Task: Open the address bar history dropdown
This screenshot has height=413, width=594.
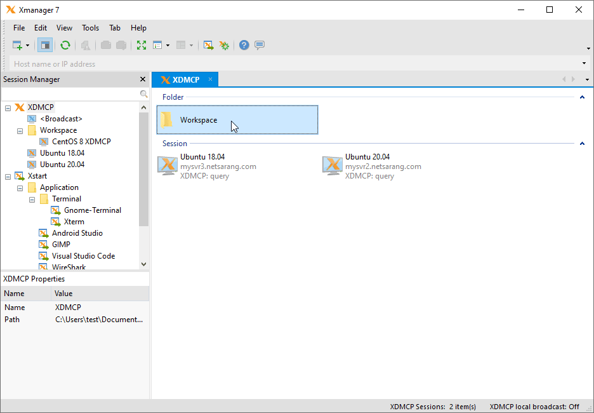Action: click(584, 64)
